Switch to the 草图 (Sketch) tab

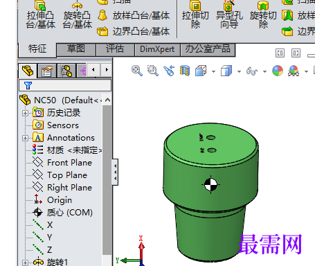click(76, 49)
